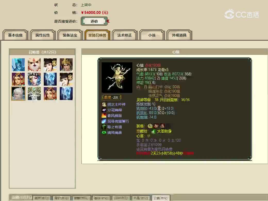268x201 pixels.
Task: Click the countdown 2天23小时58分48秒
Action: pos(167,153)
